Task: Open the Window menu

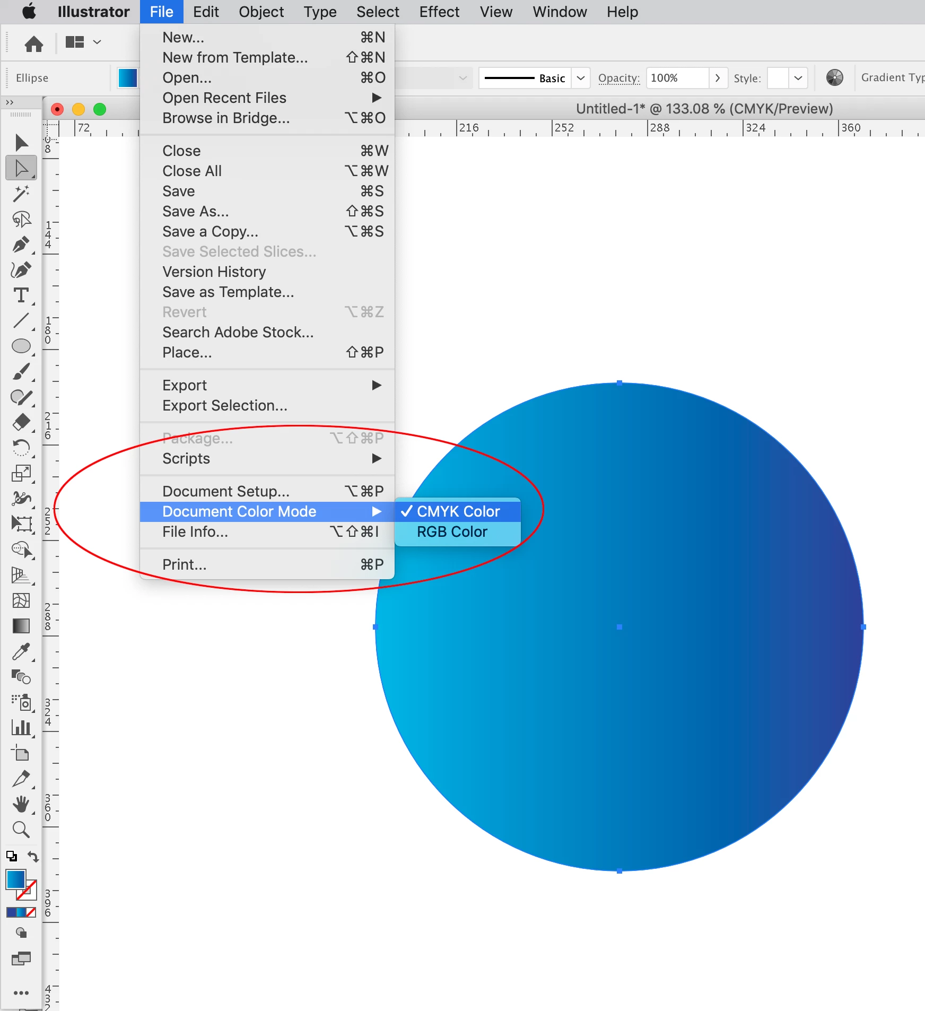Action: click(560, 12)
